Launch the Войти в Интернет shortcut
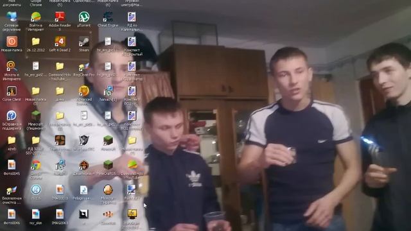This screenshot has width=411, height=231. (x=36, y=17)
